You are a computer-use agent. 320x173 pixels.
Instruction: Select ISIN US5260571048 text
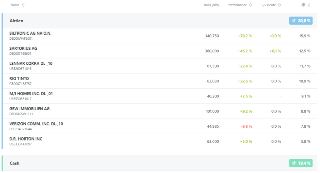point(20,69)
